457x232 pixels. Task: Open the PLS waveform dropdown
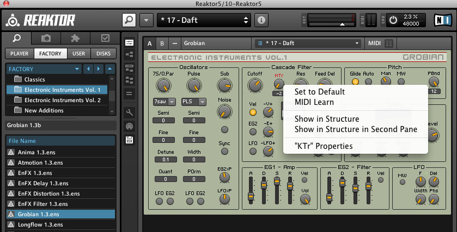click(x=194, y=102)
